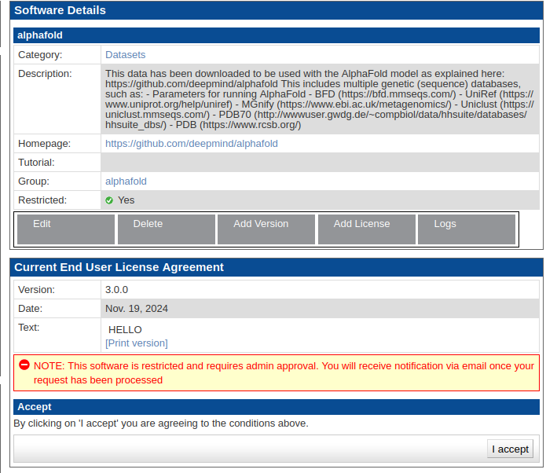Select the Add License button
Image resolution: width=546 pixels, height=473 pixels.
tap(366, 229)
